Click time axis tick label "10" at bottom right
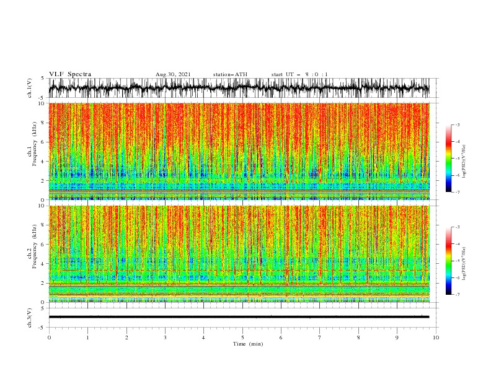491x379 pixels. point(436,338)
